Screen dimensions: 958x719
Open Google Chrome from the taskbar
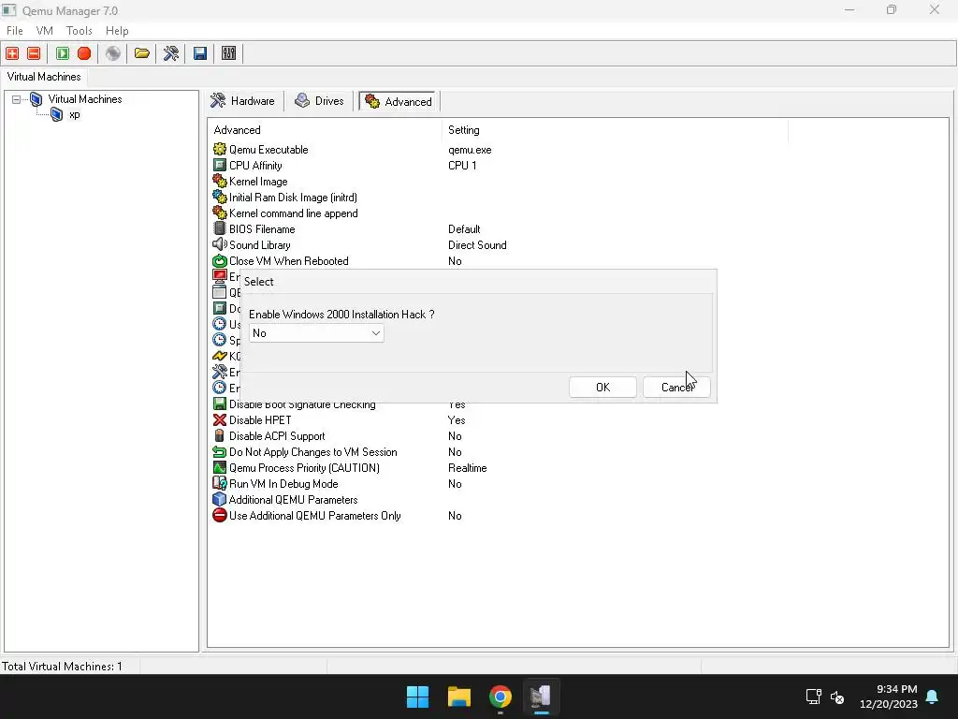(501, 697)
